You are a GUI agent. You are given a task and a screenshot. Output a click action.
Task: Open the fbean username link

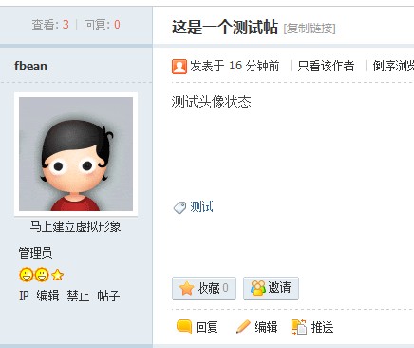[30, 66]
